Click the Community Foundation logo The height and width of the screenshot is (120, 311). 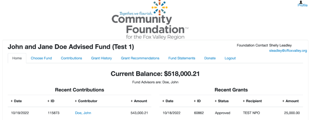[150, 20]
